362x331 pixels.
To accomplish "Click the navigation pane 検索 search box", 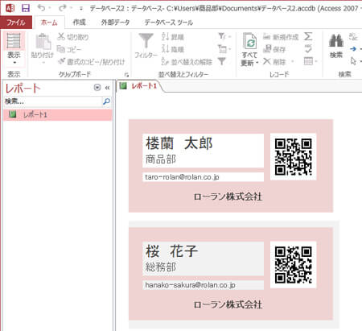I will point(52,101).
